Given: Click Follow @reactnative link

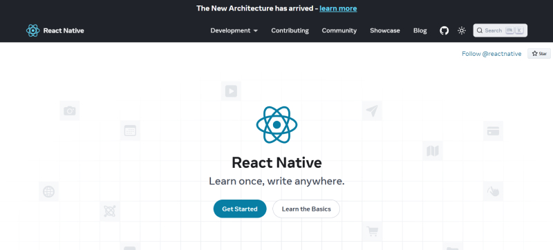Looking at the screenshot, I should click(491, 54).
